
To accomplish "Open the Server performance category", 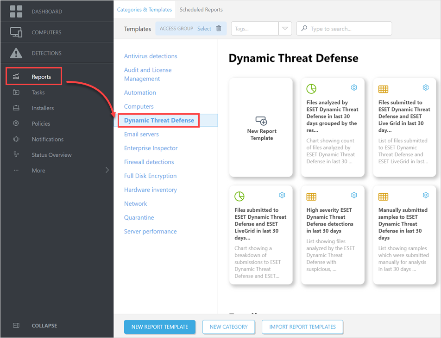I will pos(150,231).
